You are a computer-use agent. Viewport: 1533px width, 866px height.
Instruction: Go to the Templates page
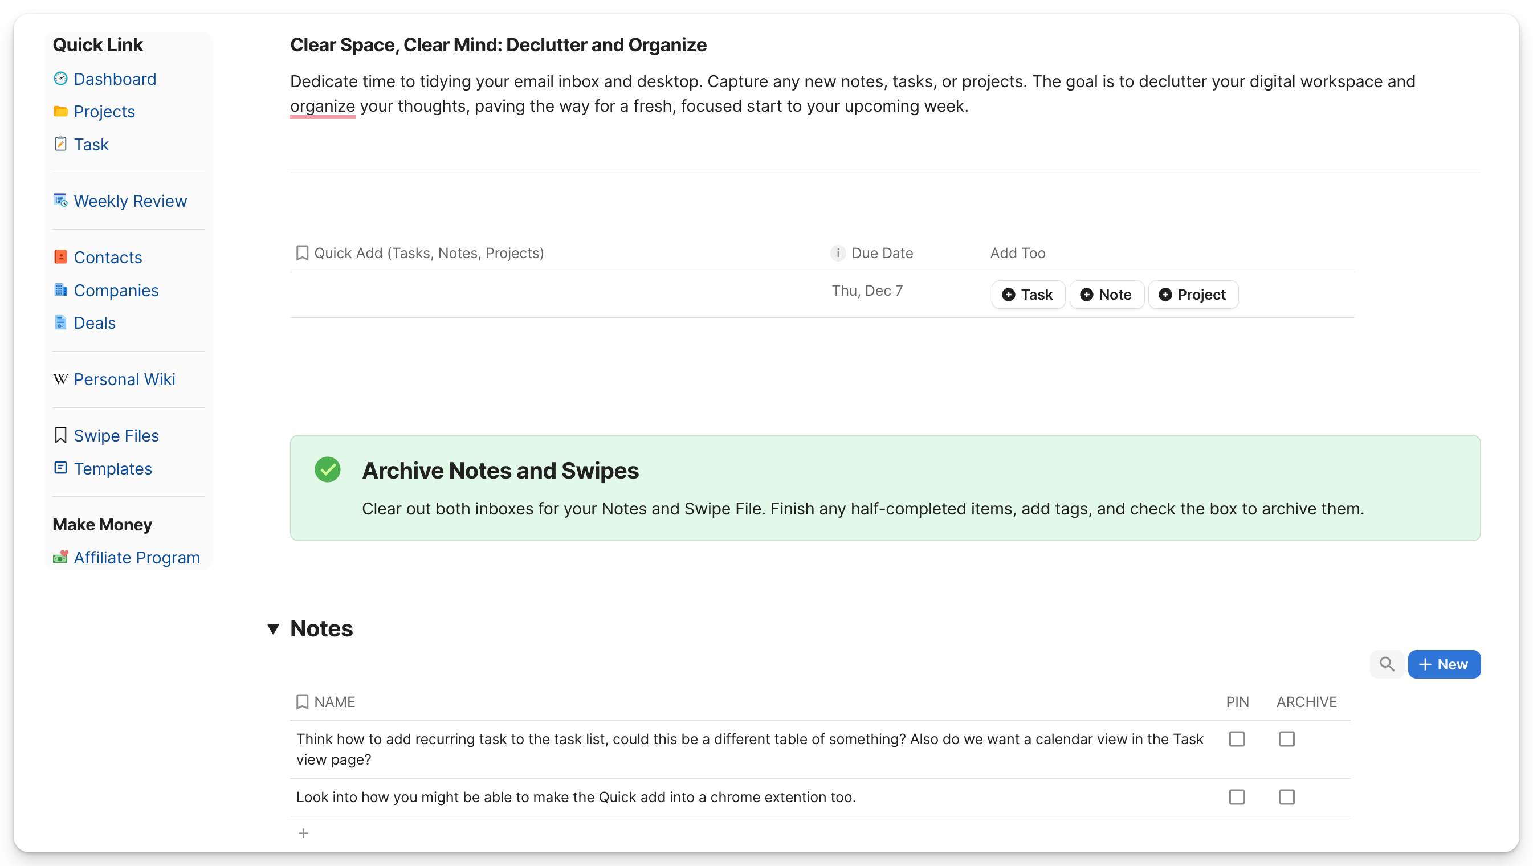tap(112, 469)
